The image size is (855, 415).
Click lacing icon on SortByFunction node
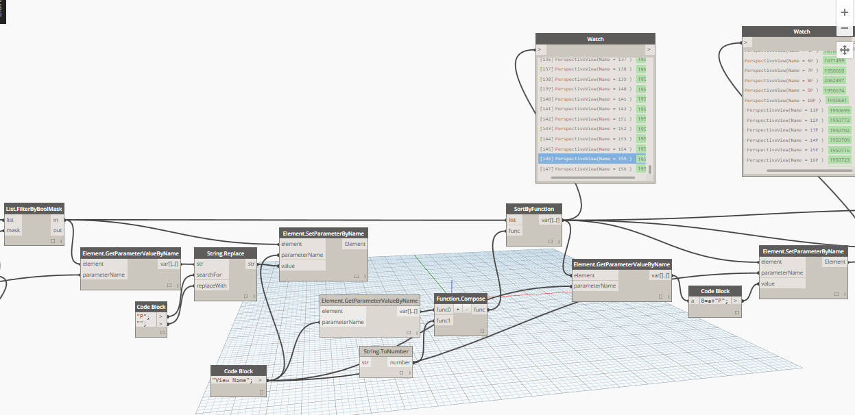558,242
